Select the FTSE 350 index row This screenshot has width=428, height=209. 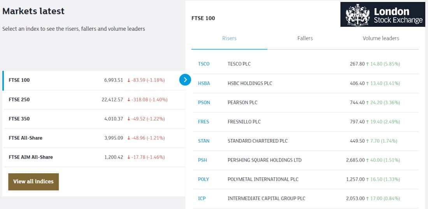[94, 119]
